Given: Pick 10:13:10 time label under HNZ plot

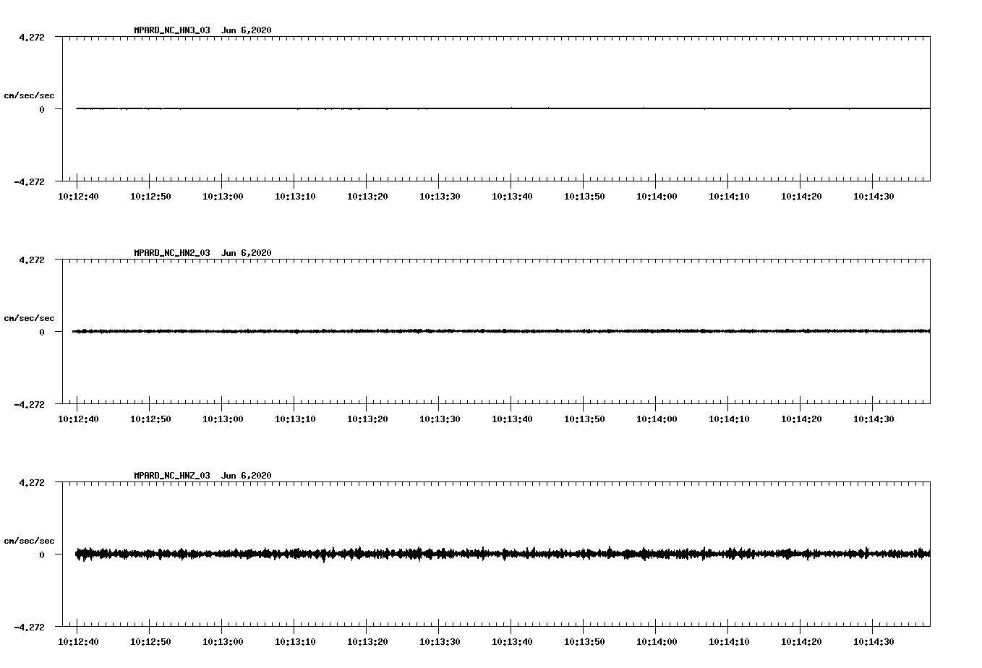Looking at the screenshot, I should tap(295, 642).
